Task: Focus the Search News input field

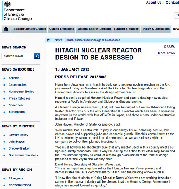Action: click(18, 56)
